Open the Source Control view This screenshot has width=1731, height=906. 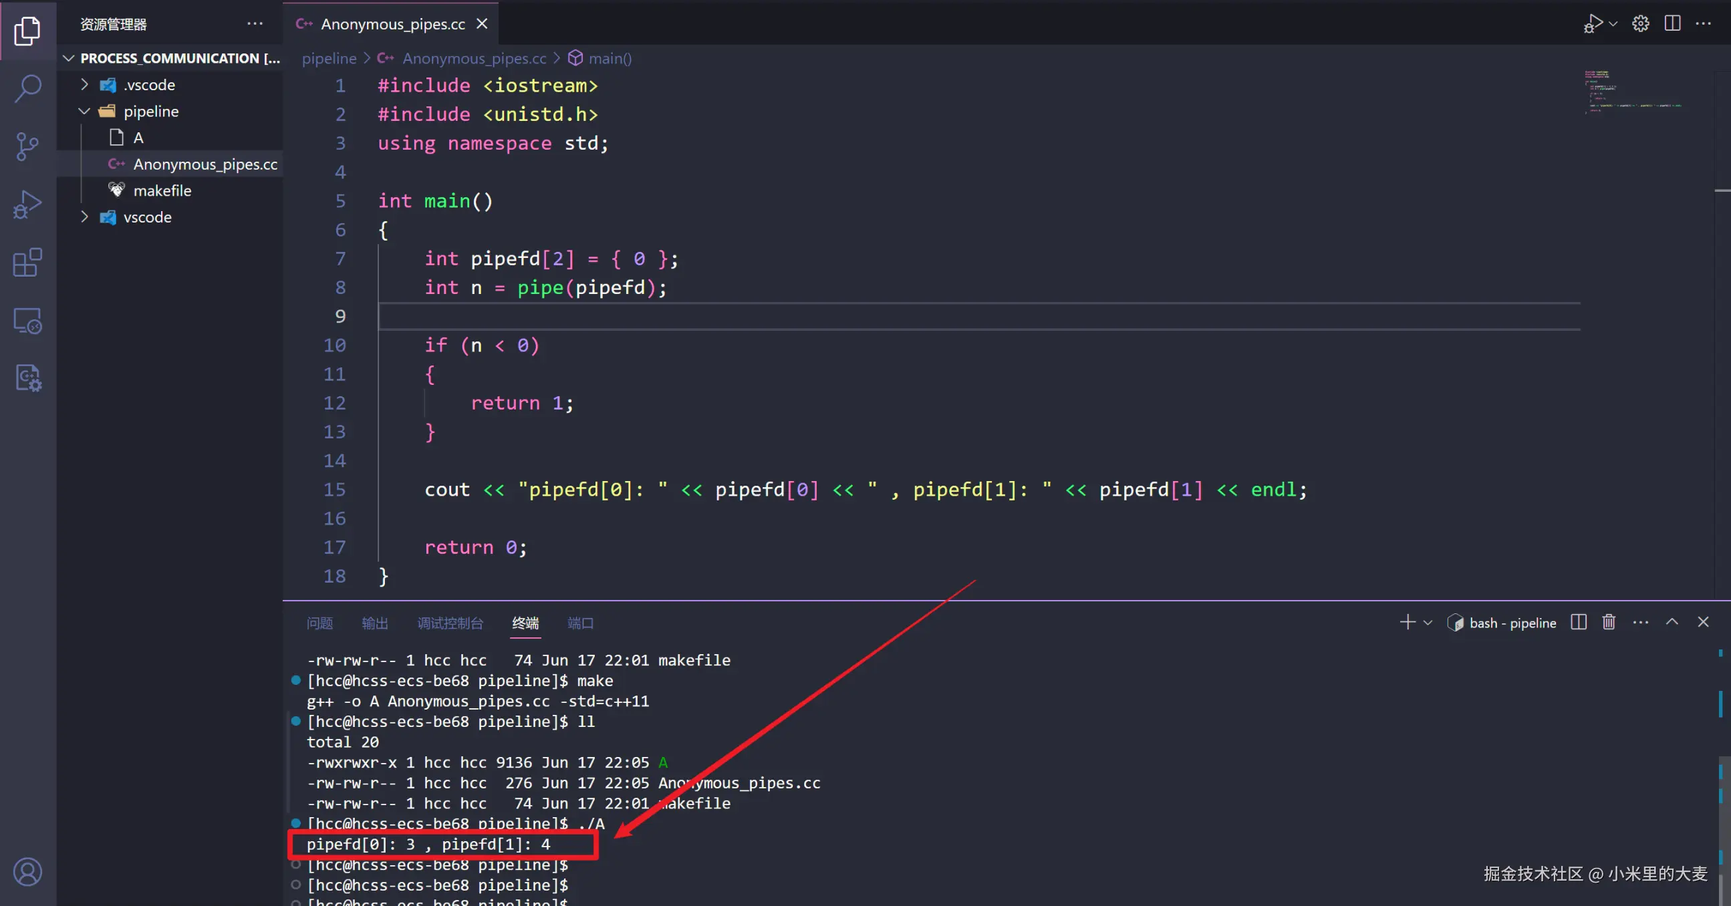27,146
